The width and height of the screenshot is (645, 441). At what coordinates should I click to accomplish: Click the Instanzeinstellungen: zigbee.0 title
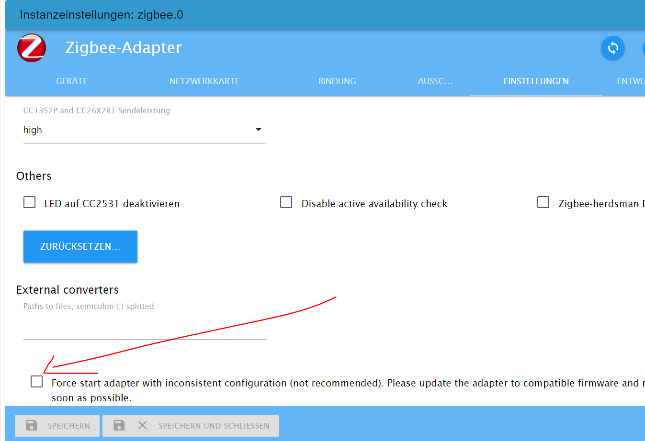tap(102, 15)
